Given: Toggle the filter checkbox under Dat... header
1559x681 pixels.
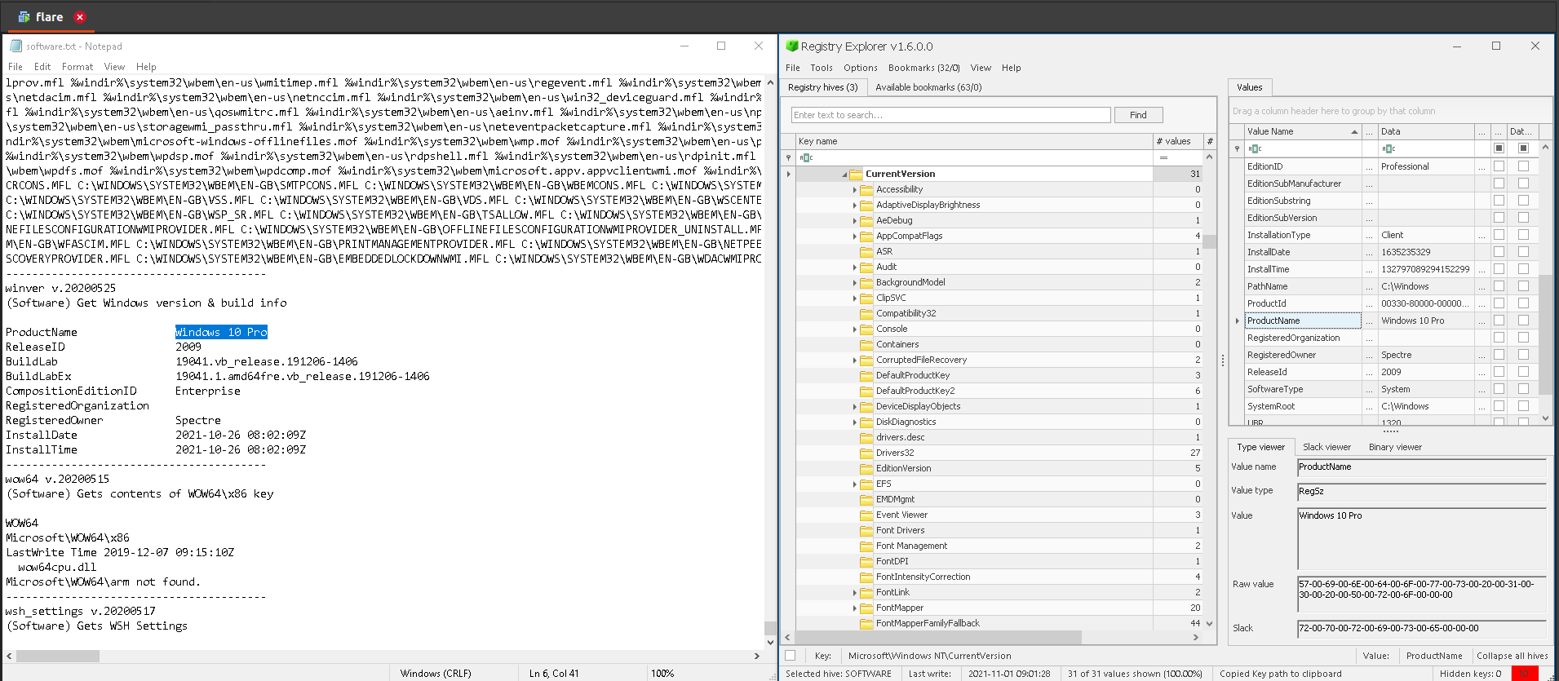Looking at the screenshot, I should point(1523,148).
